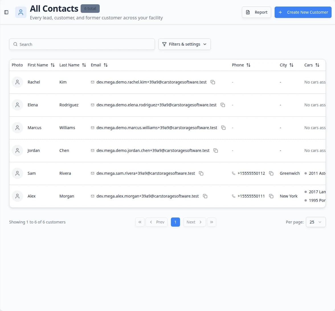Click phone number +15555550111
Image resolution: width=335 pixels, height=311 pixels.
point(251,196)
